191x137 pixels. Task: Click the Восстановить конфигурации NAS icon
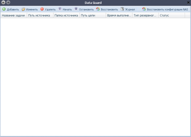click(144, 9)
